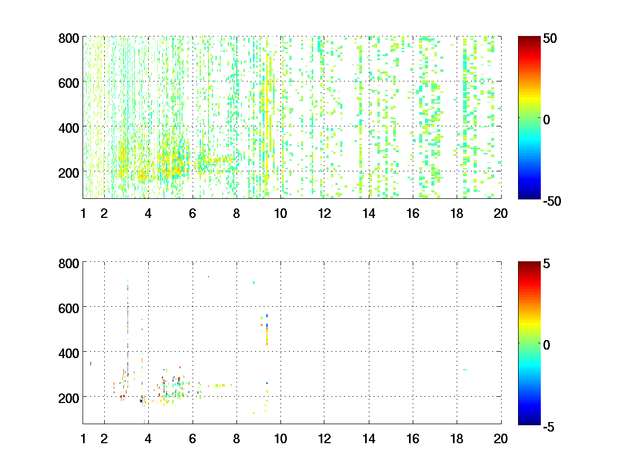The height and width of the screenshot is (476, 635).
Task: Click x-axis tick '10' of the upper plot
Action: pos(280,214)
